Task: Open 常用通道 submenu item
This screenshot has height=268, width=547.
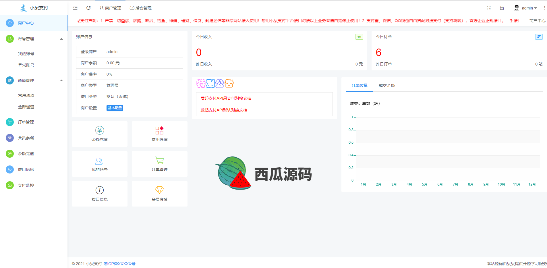Action: (26, 95)
